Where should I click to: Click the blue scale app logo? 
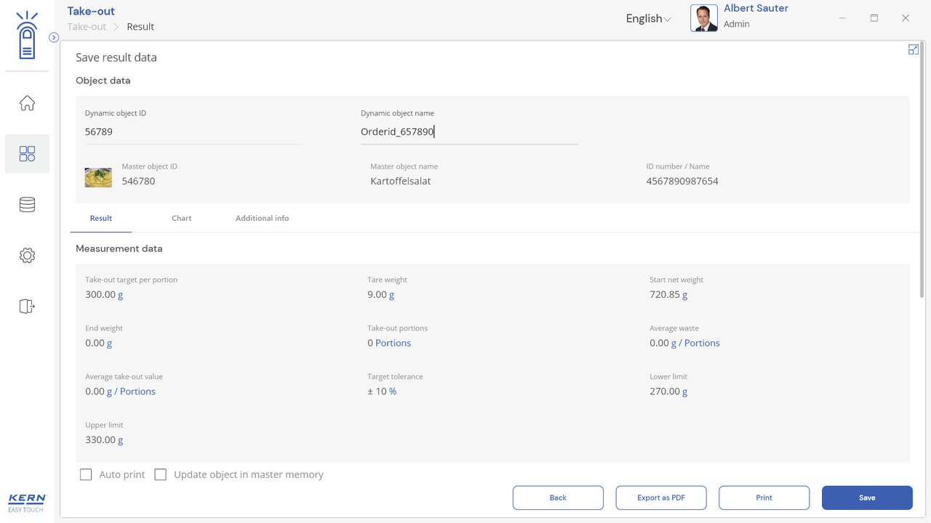click(27, 36)
